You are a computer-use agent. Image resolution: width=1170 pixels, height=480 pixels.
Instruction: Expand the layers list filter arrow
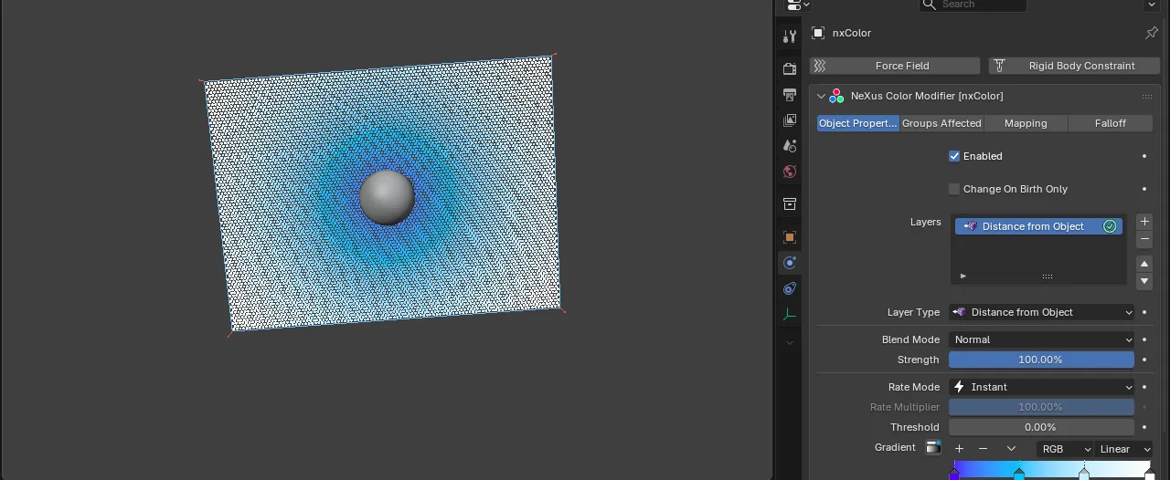pos(963,276)
